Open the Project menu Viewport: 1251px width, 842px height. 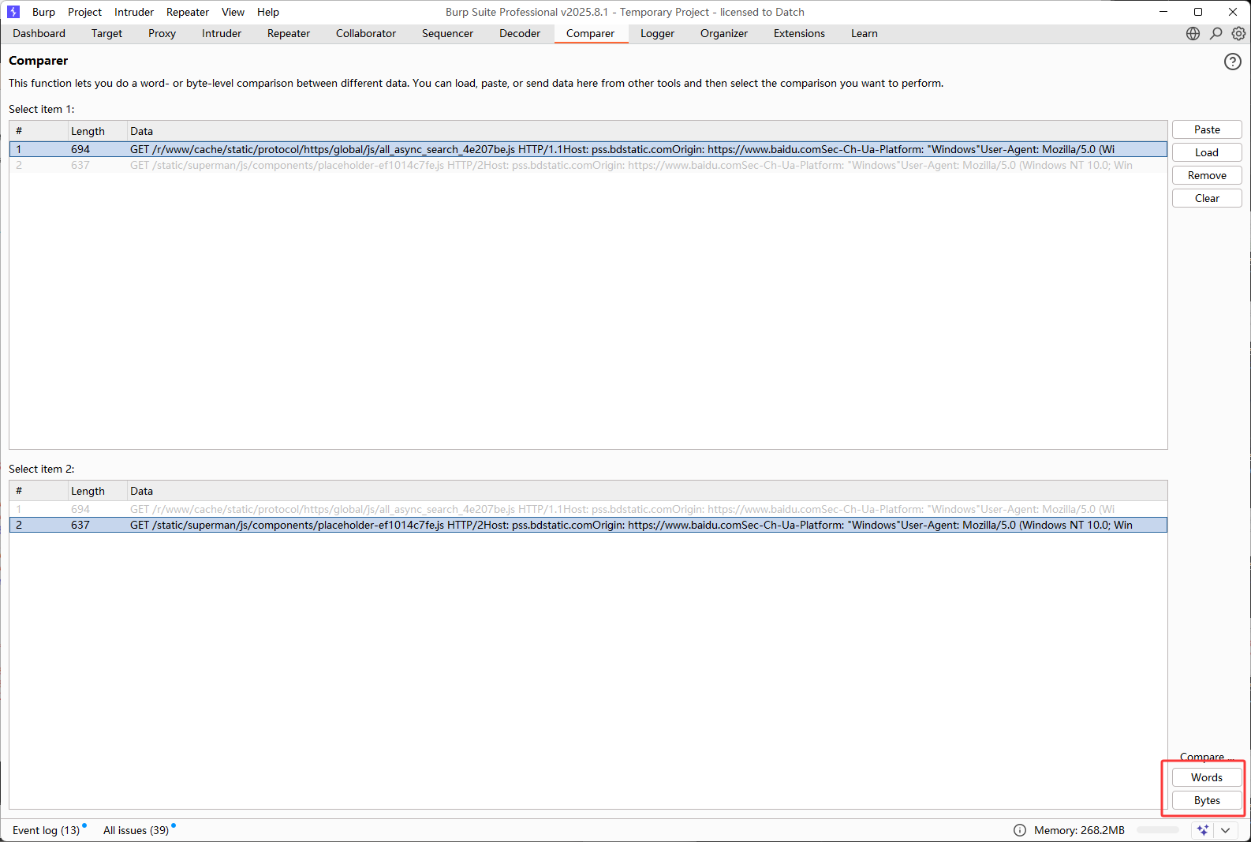pos(84,12)
